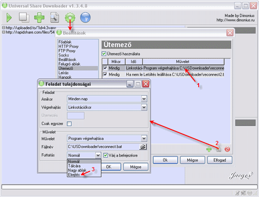Click the Mikor column header

pos(116,62)
